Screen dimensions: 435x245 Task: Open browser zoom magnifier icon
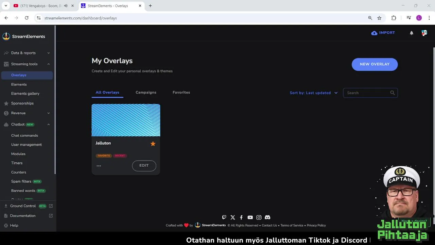point(370,18)
